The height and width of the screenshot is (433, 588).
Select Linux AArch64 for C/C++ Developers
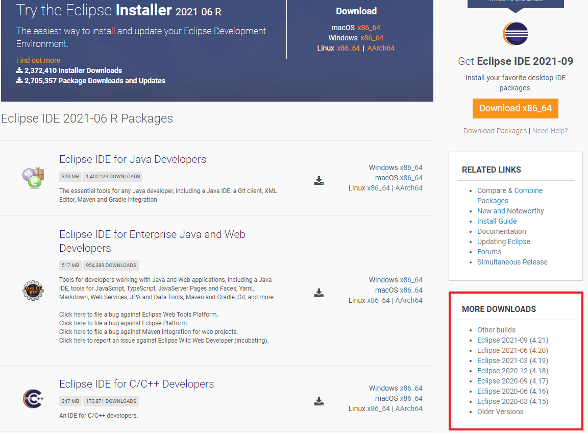tap(409, 408)
